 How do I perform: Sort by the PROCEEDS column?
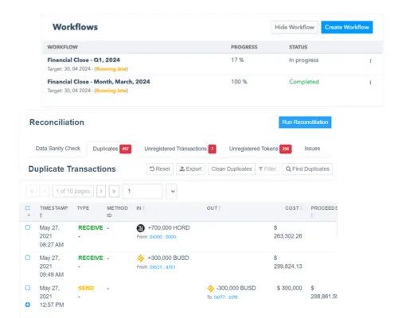coord(312,215)
